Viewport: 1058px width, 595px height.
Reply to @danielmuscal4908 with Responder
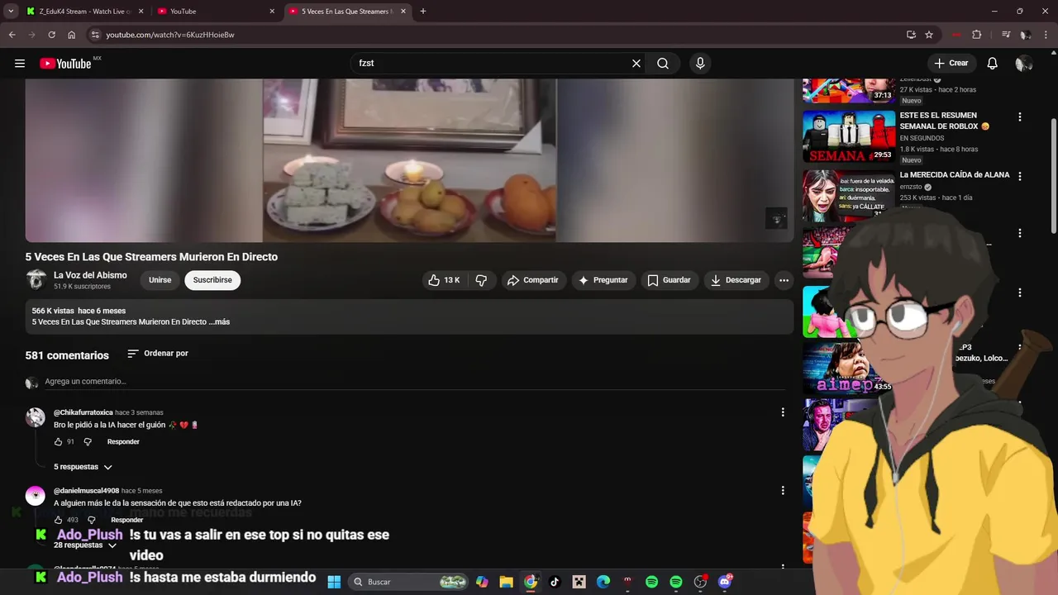[126, 520]
